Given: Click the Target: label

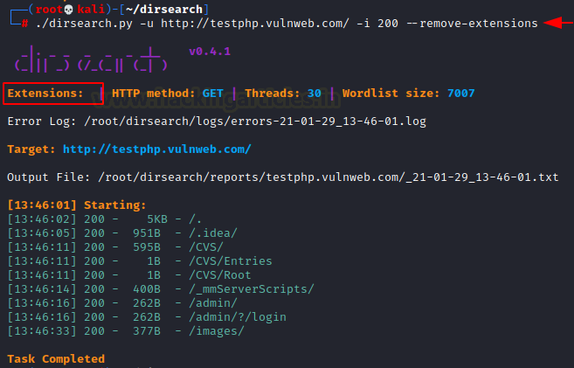Looking at the screenshot, I should (x=31, y=149).
